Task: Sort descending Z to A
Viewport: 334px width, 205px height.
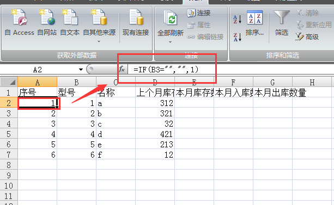Action: (238, 37)
